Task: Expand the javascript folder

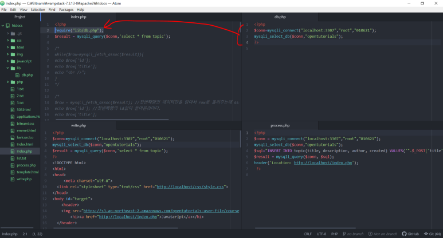Action: [8, 61]
